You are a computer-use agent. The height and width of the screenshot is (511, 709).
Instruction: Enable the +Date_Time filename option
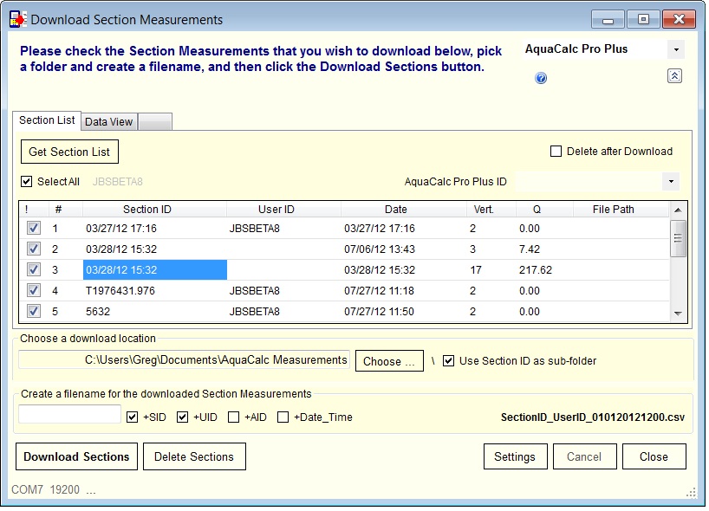283,417
